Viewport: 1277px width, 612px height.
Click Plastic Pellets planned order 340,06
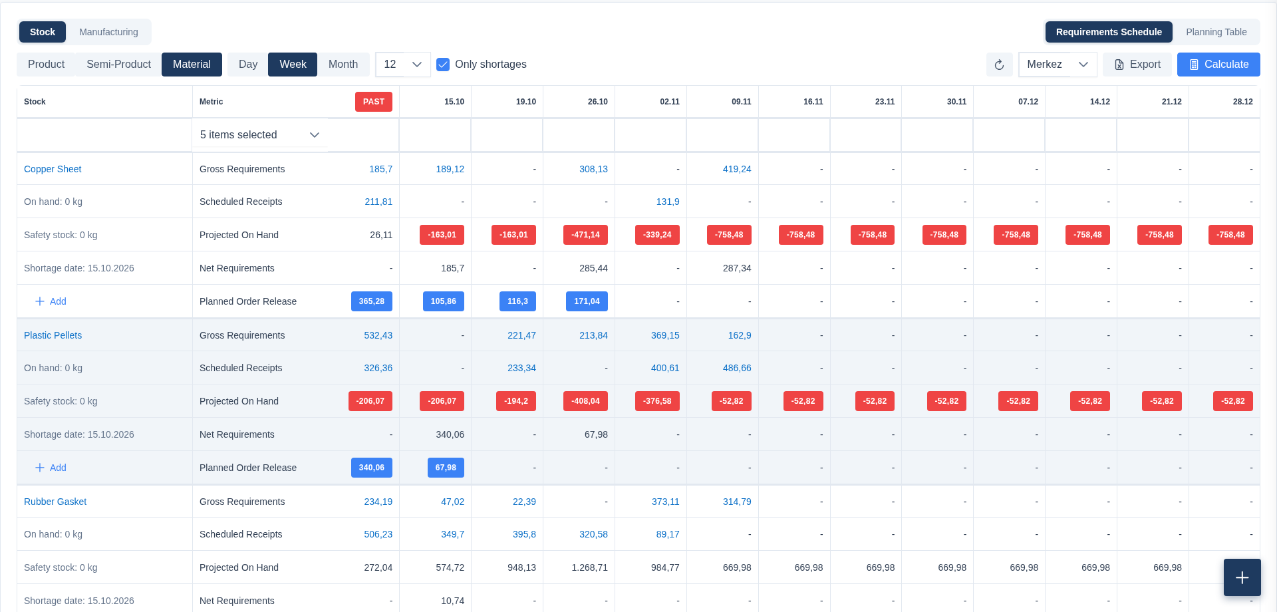372,468
